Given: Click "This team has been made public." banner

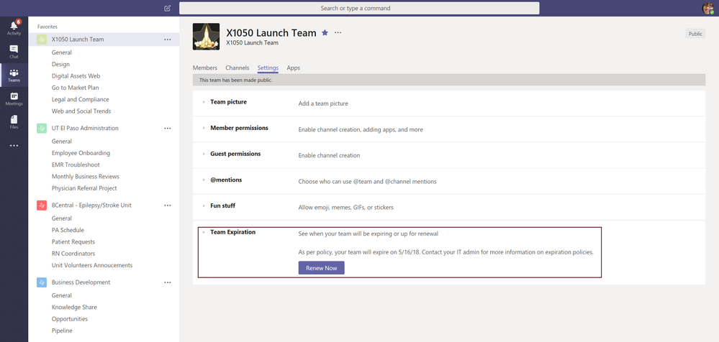Looking at the screenshot, I should click(449, 80).
